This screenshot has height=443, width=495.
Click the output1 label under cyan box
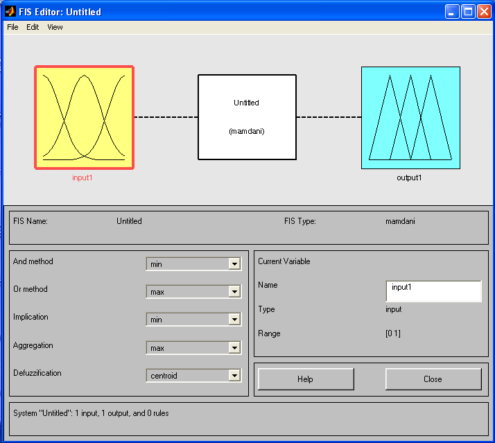[409, 177]
